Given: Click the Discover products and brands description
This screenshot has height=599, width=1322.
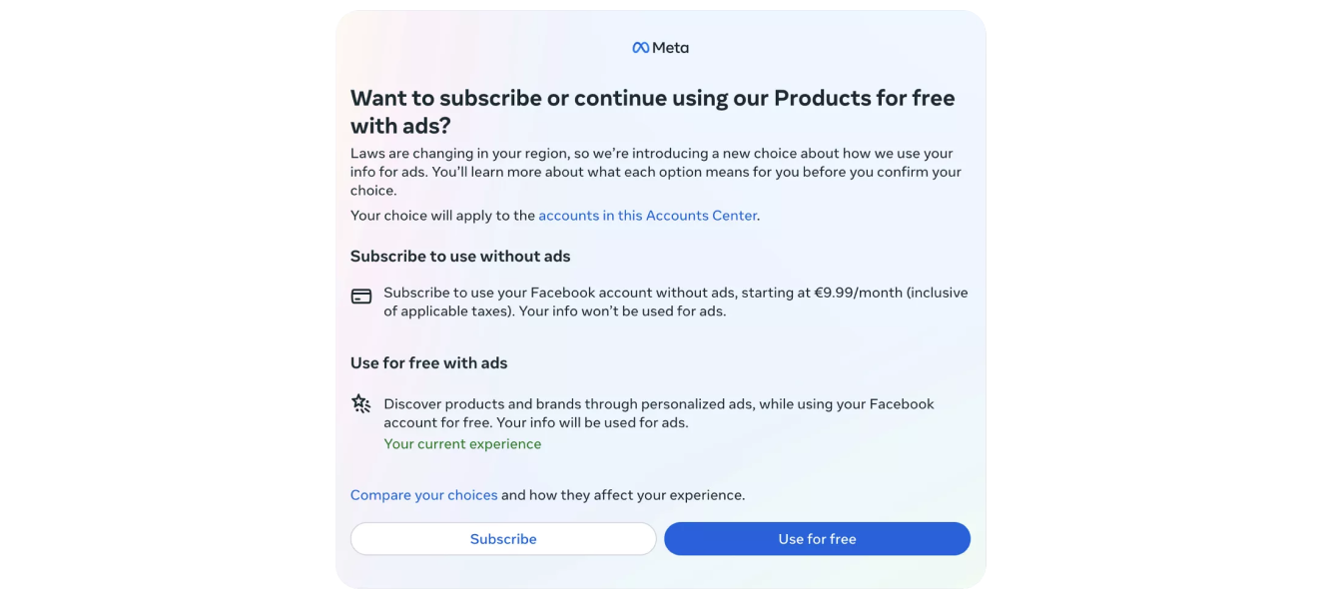Looking at the screenshot, I should pyautogui.click(x=659, y=404).
